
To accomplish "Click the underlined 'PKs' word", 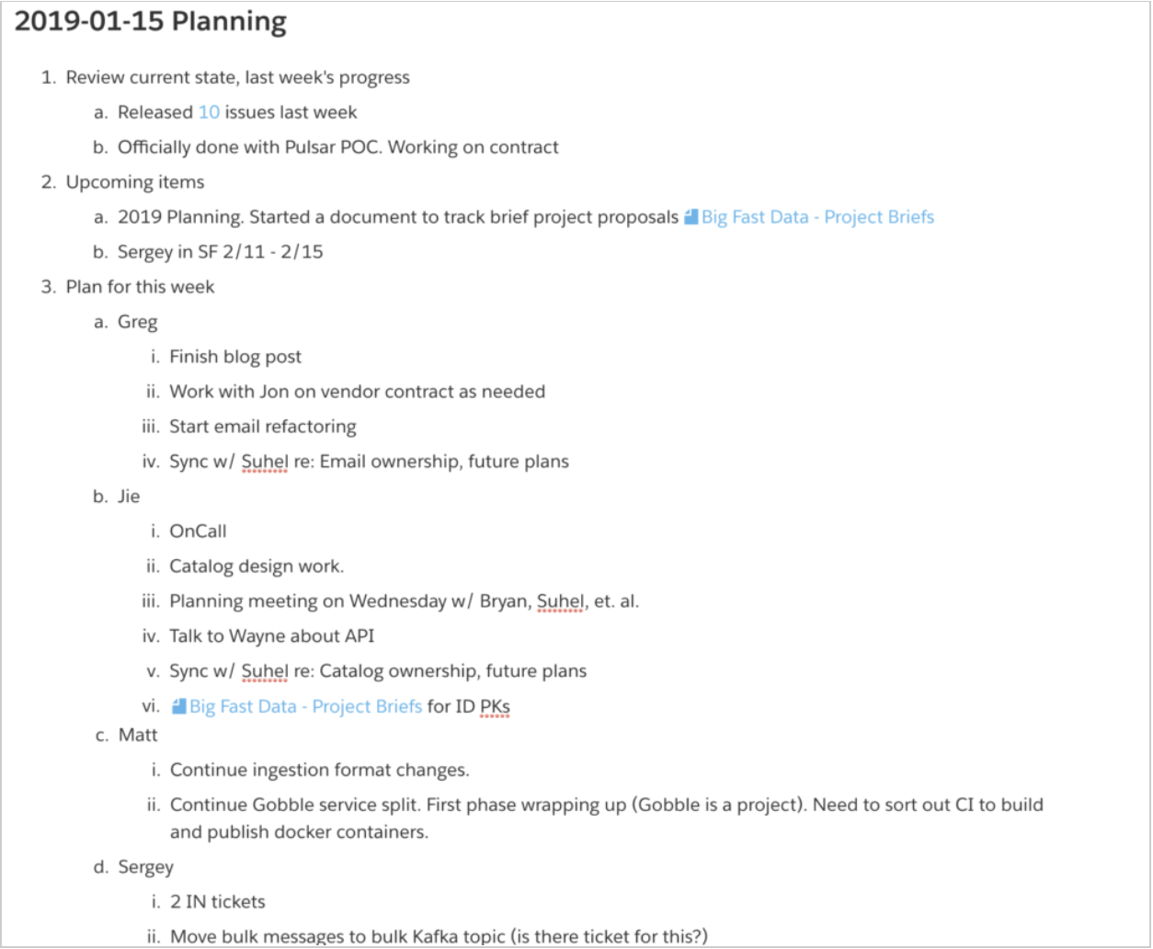I will pyautogui.click(x=495, y=706).
